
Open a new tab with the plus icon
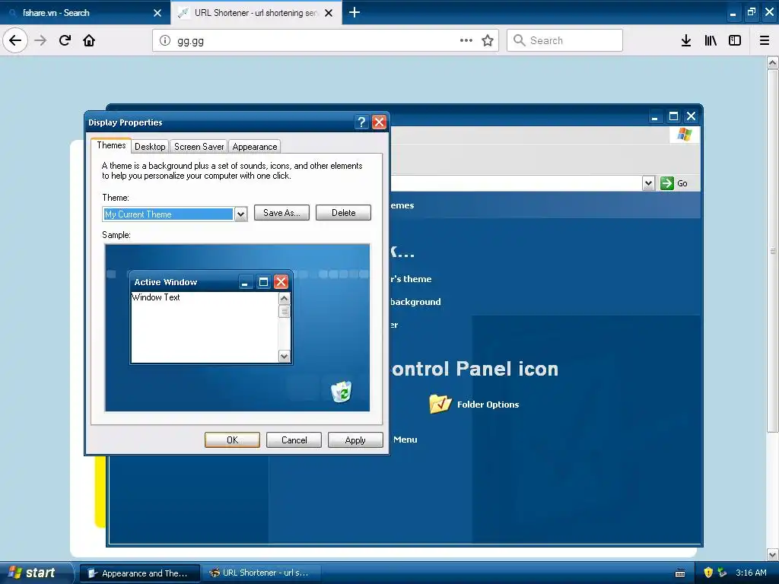click(x=355, y=12)
